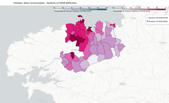Viewport: 169px width, 103px height.
Task: Click the dark crimson island commune off the coast
Action: pyautogui.click(x=80, y=16)
